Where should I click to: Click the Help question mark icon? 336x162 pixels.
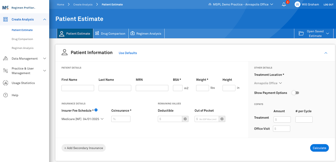[6, 95]
